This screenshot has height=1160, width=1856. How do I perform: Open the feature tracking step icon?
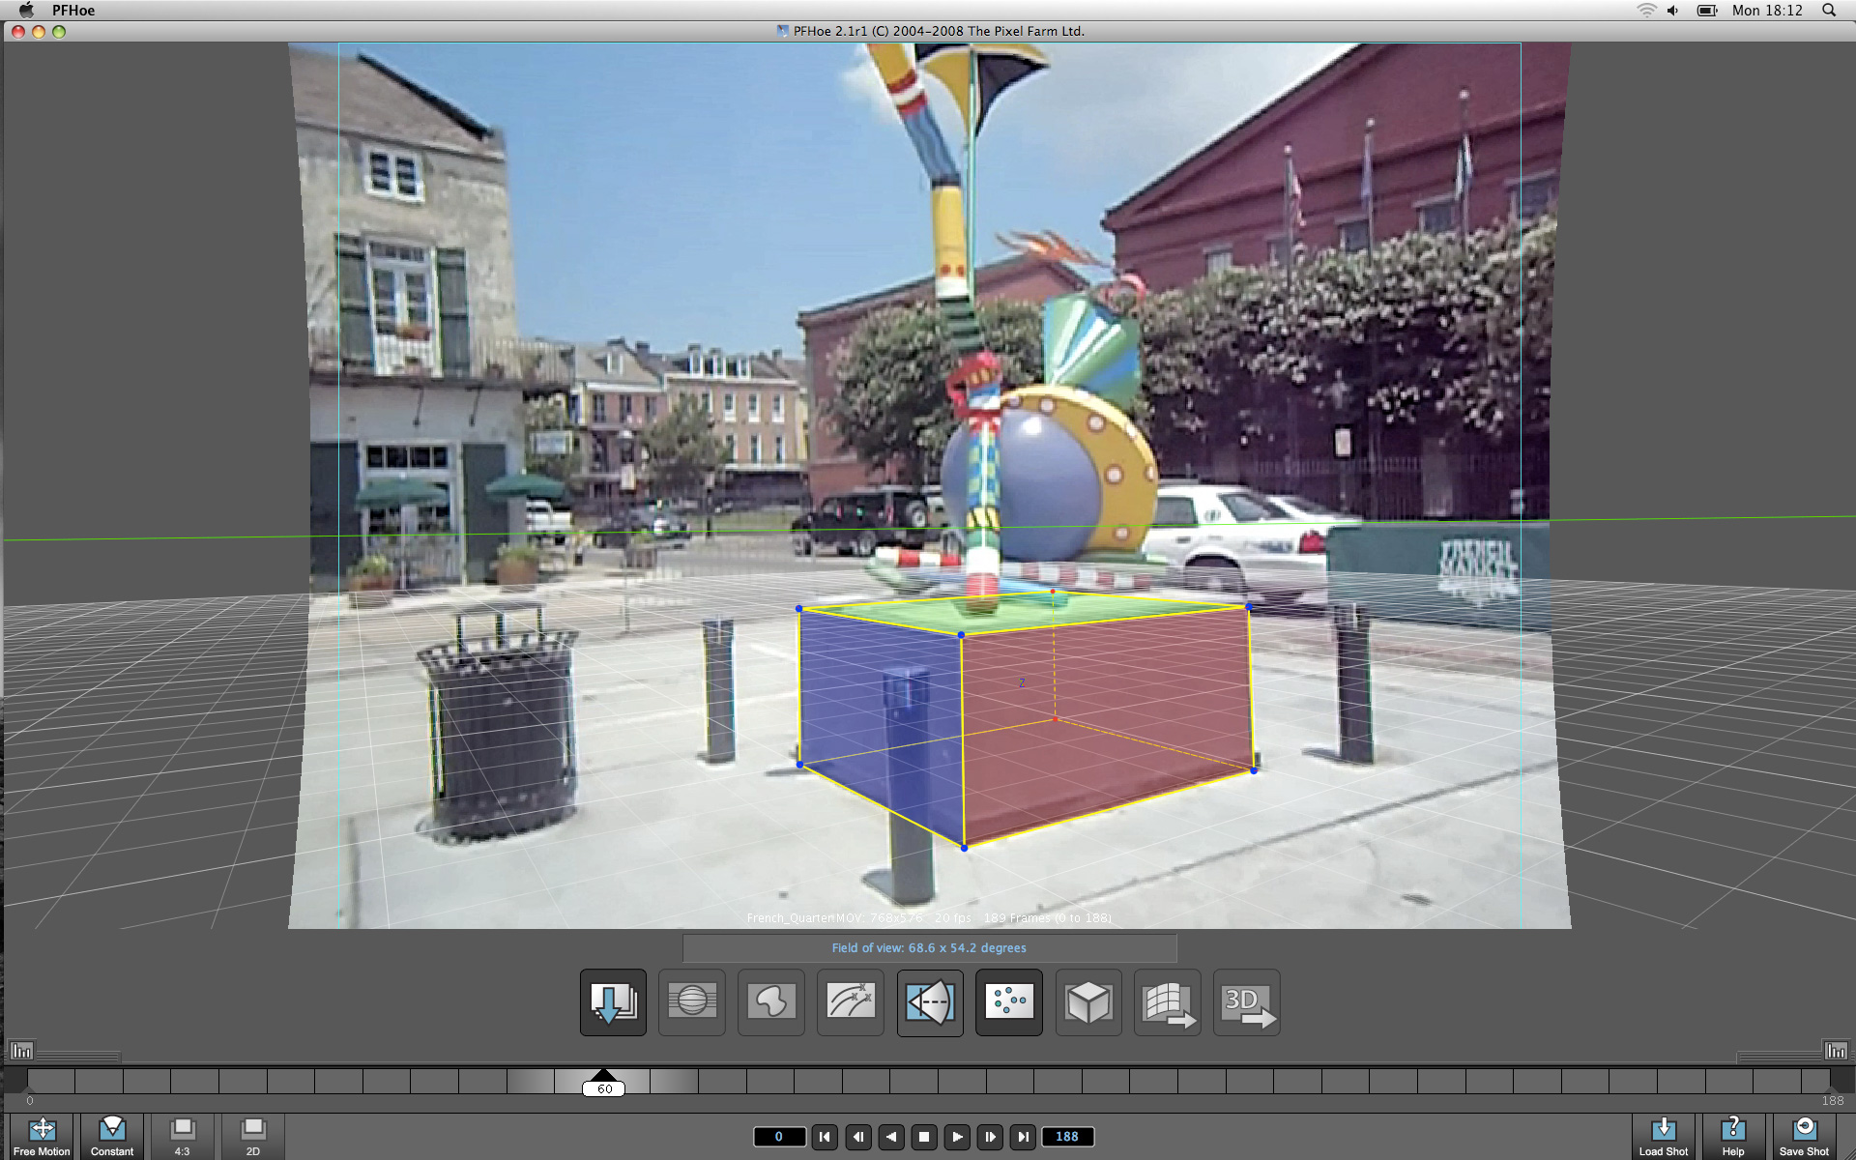click(x=851, y=1002)
